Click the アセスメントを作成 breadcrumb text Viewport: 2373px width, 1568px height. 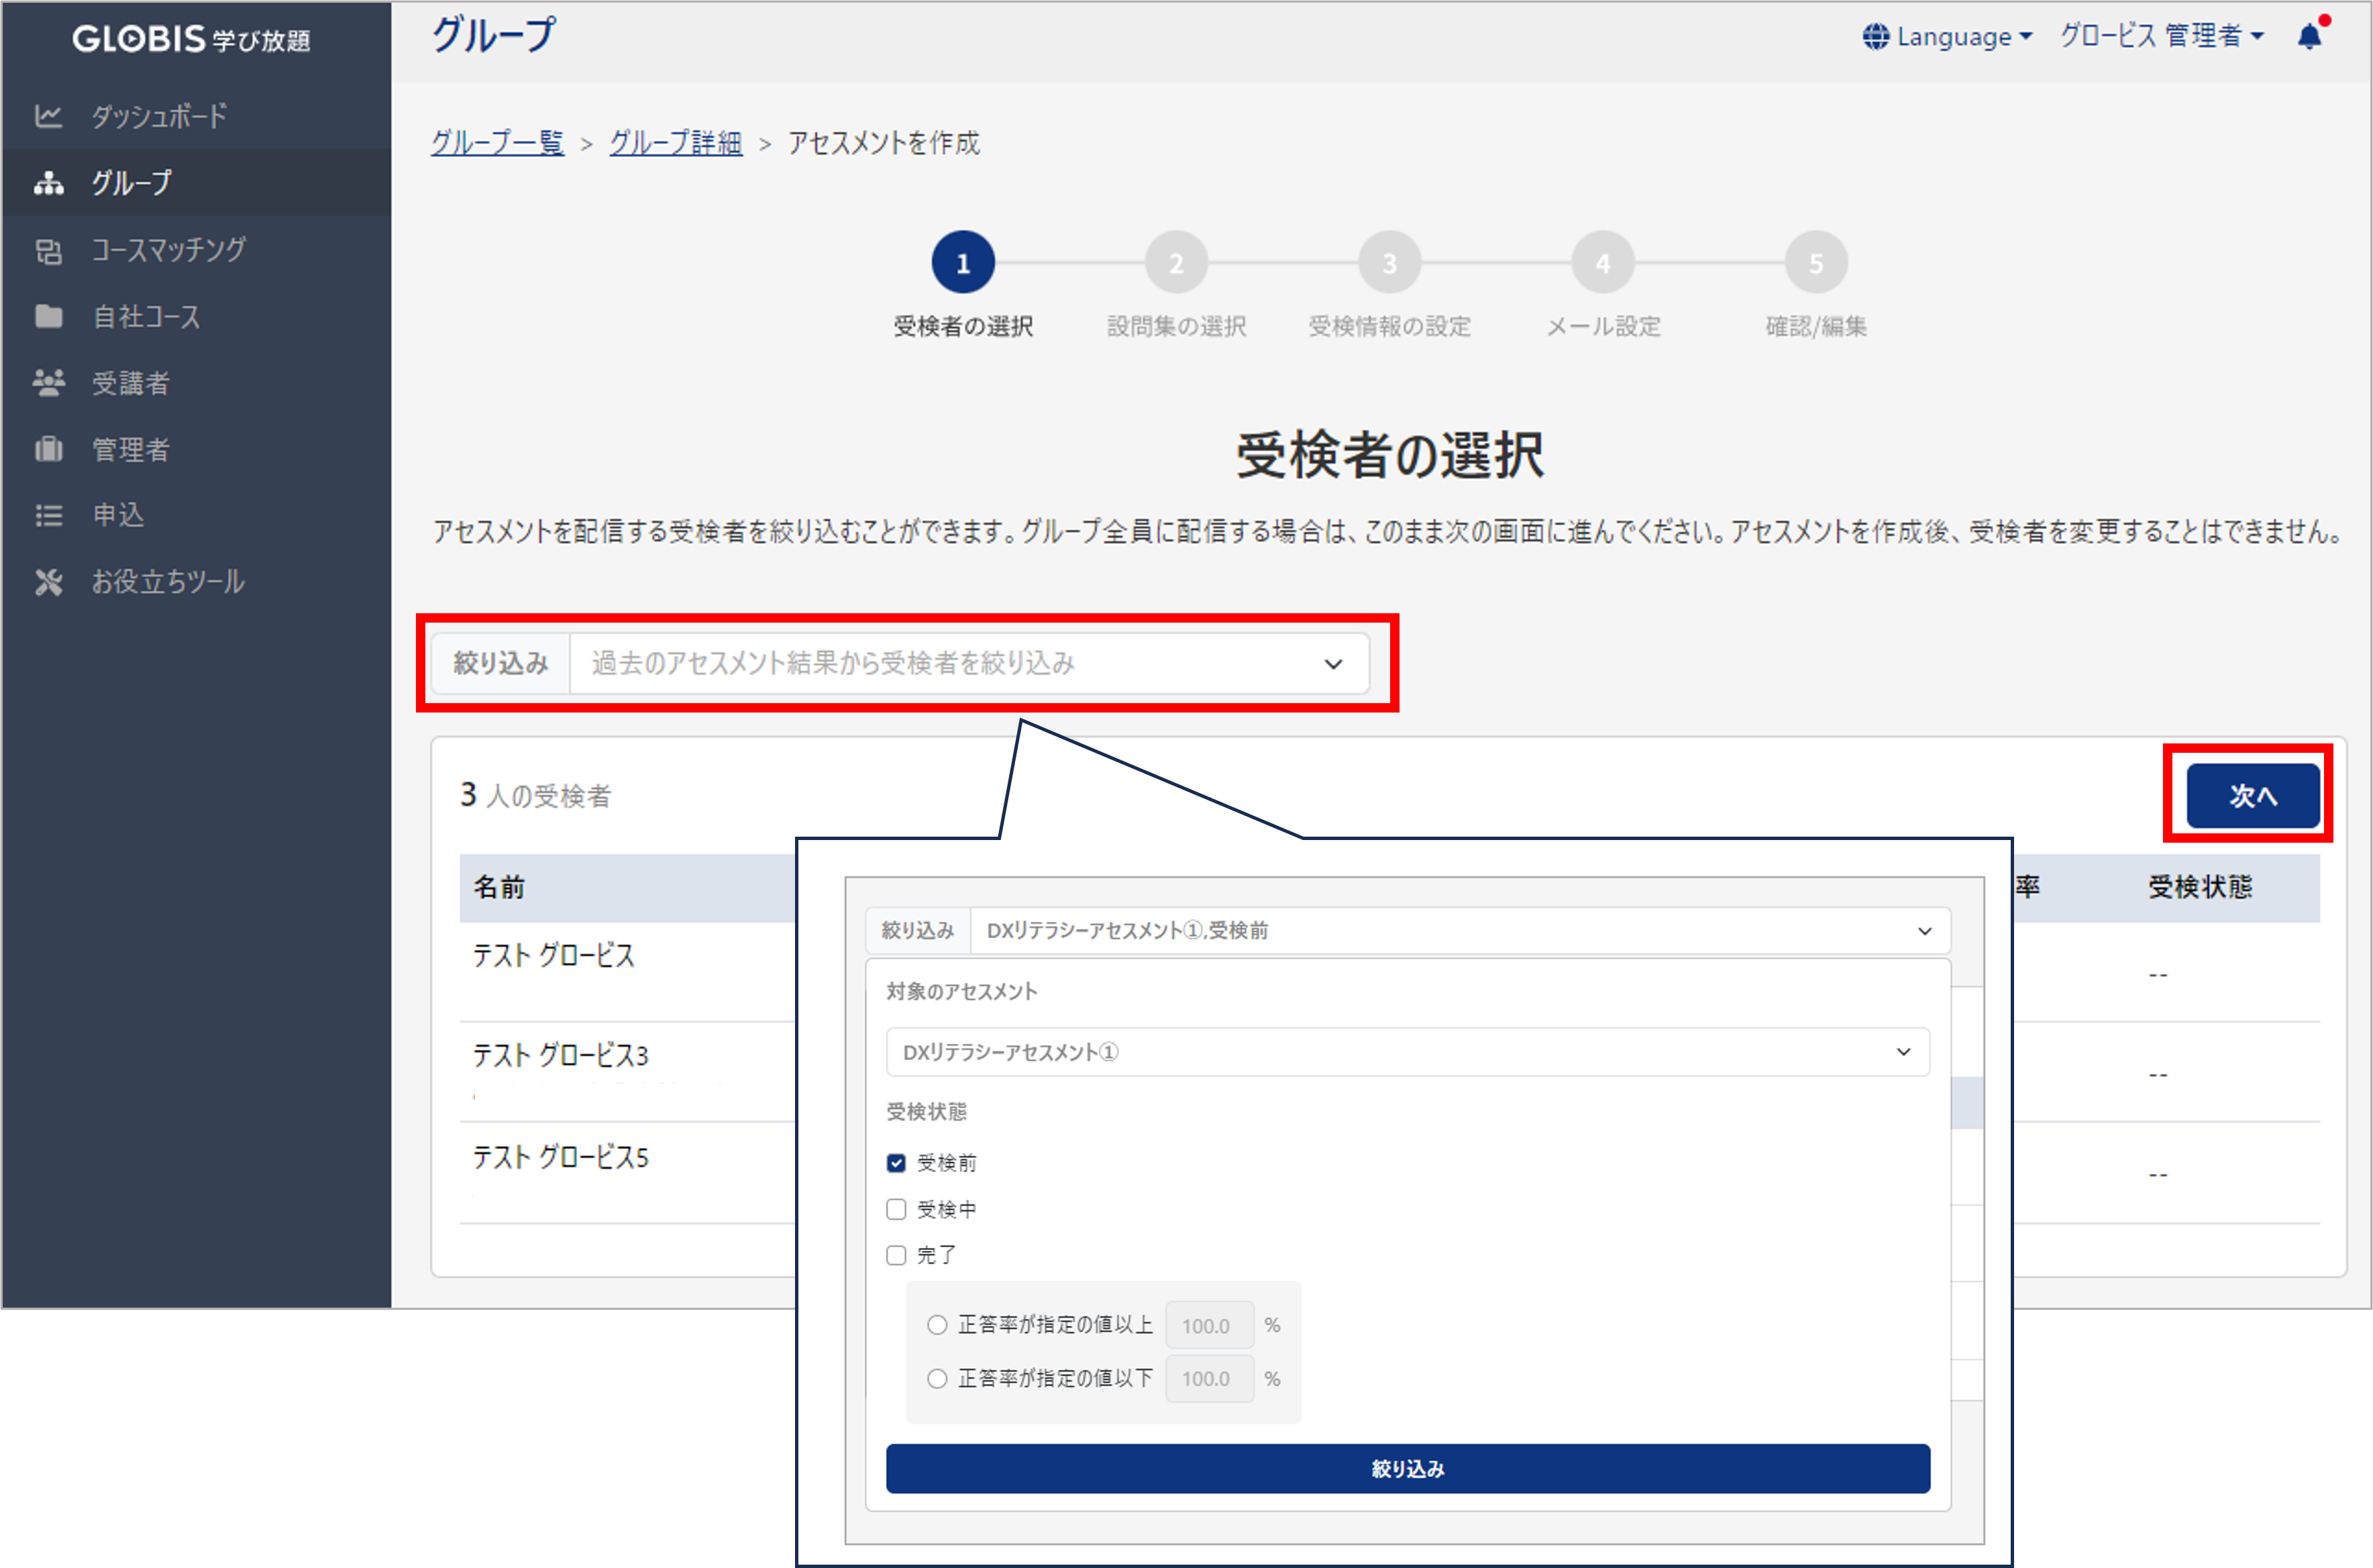[884, 143]
